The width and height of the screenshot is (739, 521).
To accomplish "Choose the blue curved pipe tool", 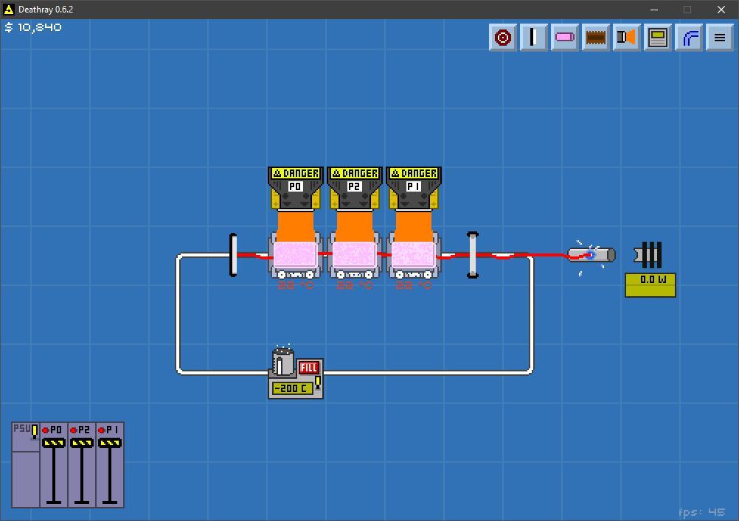I will 689,38.
